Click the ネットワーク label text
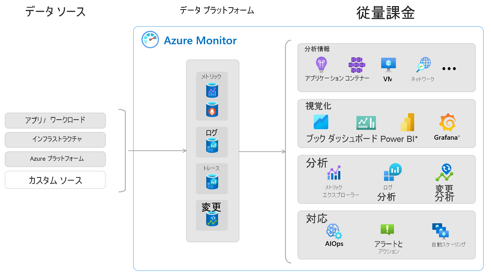 pyautogui.click(x=422, y=79)
